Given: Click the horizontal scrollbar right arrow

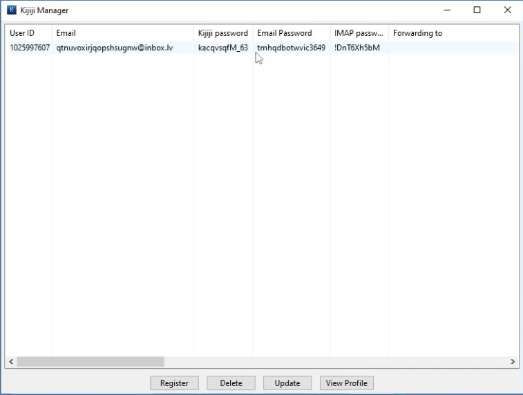Looking at the screenshot, I should click(x=513, y=361).
